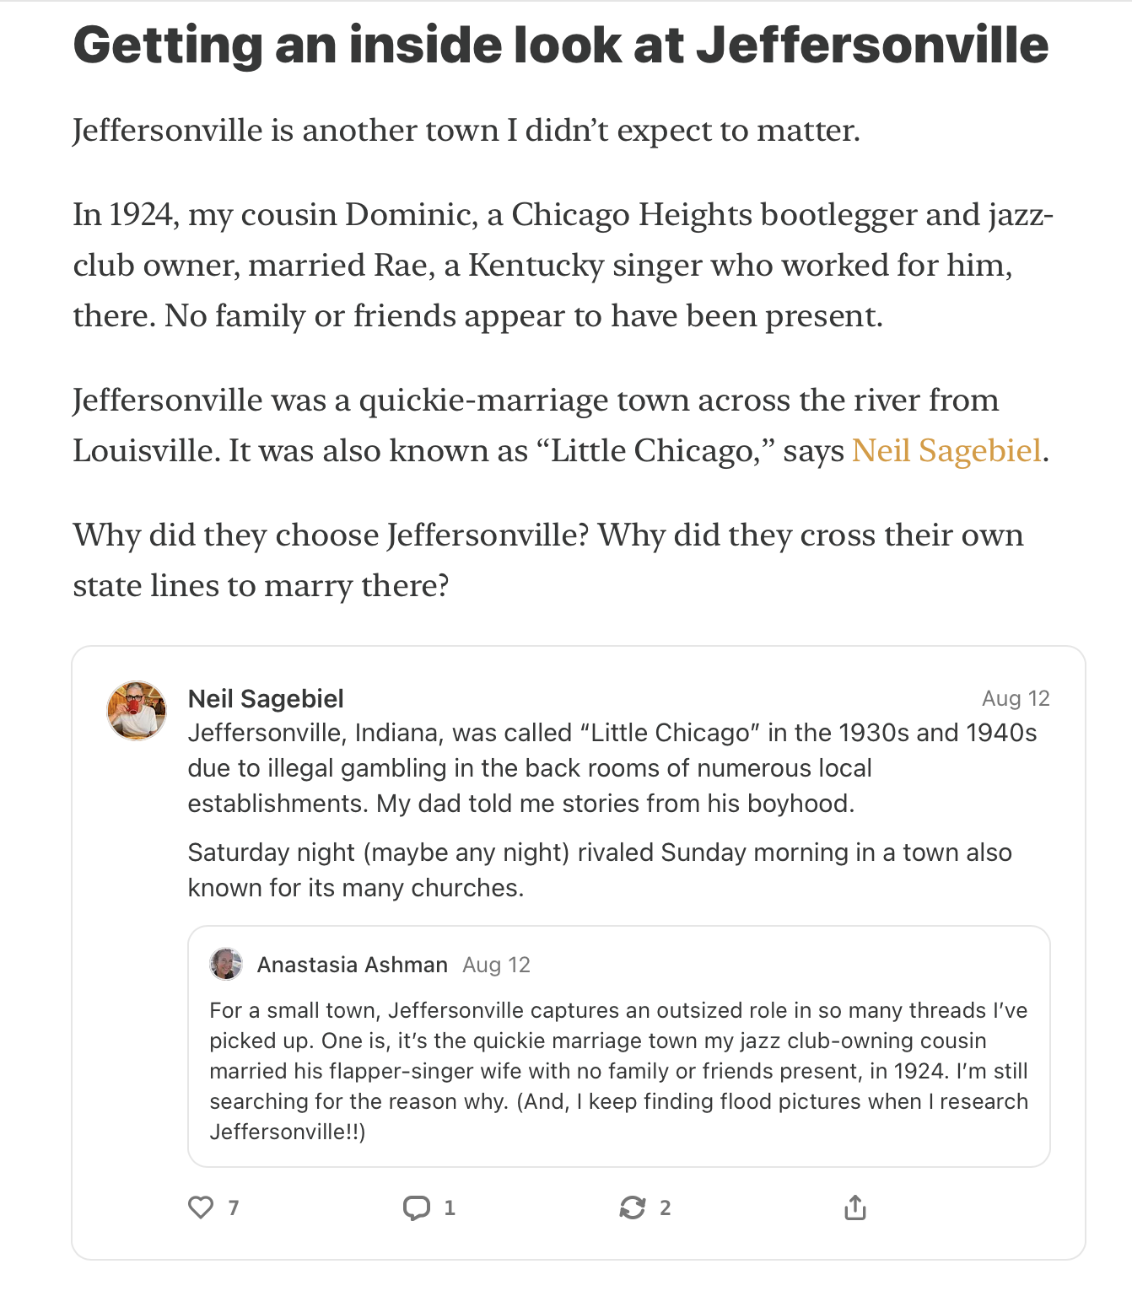This screenshot has height=1307, width=1132.
Task: Click the paragraph about cousin Dominic marrying Rae
Action: 563,265
